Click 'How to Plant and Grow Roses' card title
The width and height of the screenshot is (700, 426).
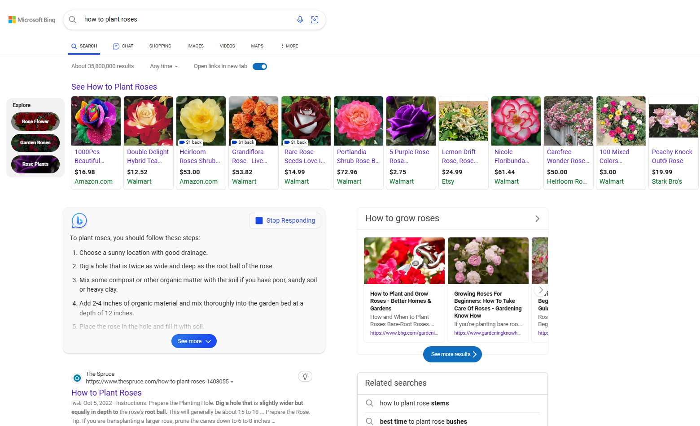(401, 301)
